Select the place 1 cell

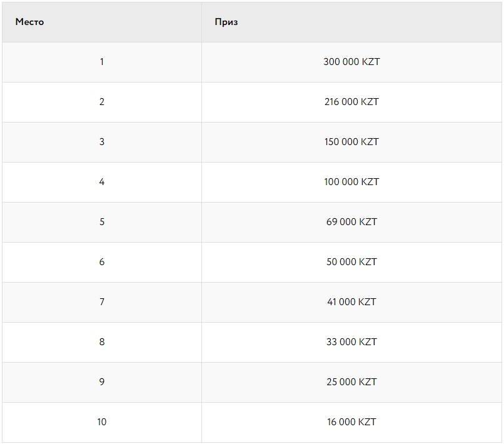[x=102, y=62]
